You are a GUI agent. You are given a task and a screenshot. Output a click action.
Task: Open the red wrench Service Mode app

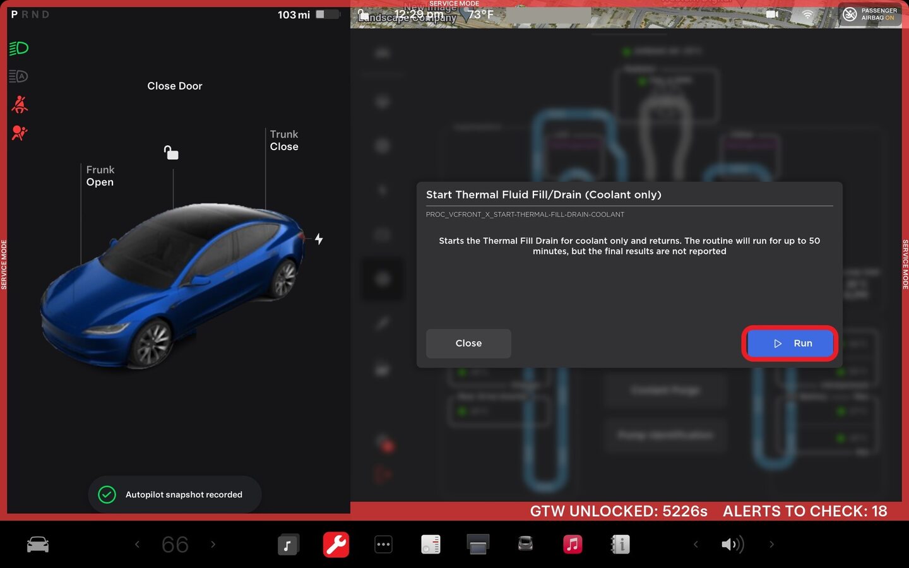tap(336, 544)
